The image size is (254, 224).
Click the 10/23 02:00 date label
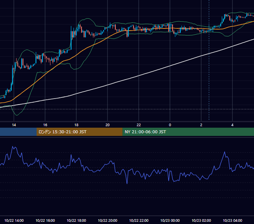pyautogui.click(x=201, y=220)
